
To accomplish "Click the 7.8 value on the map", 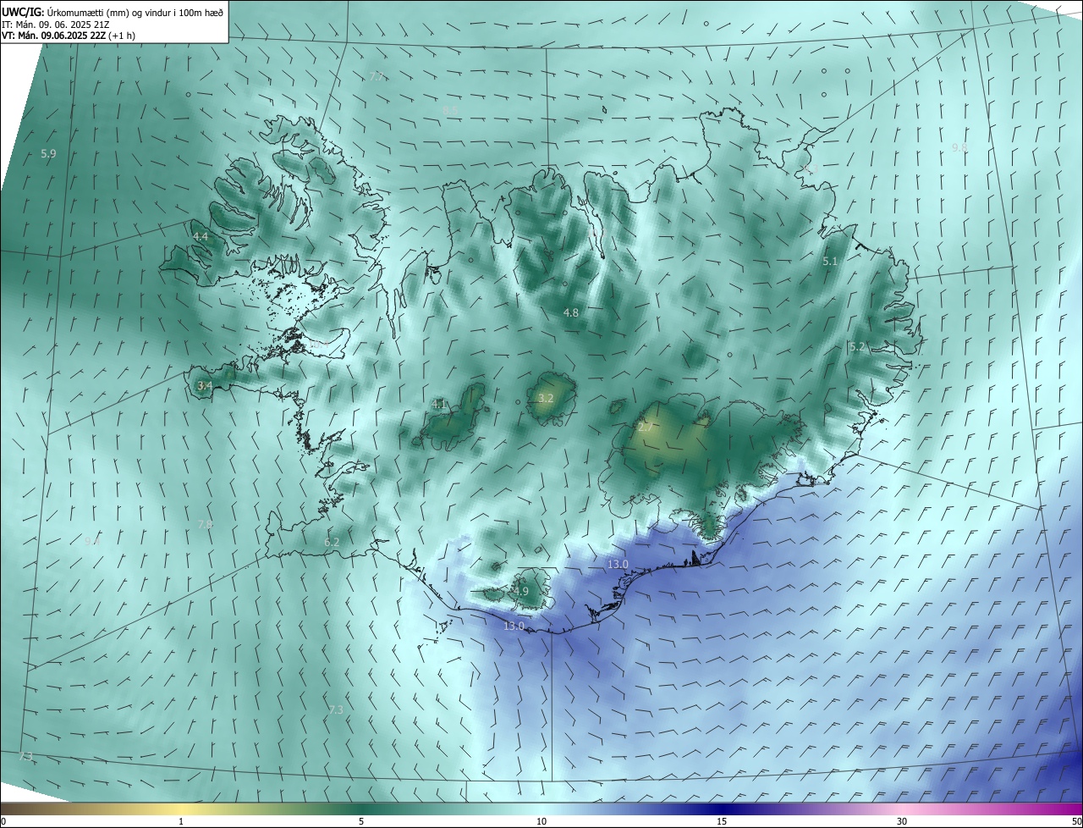I will click(x=205, y=524).
